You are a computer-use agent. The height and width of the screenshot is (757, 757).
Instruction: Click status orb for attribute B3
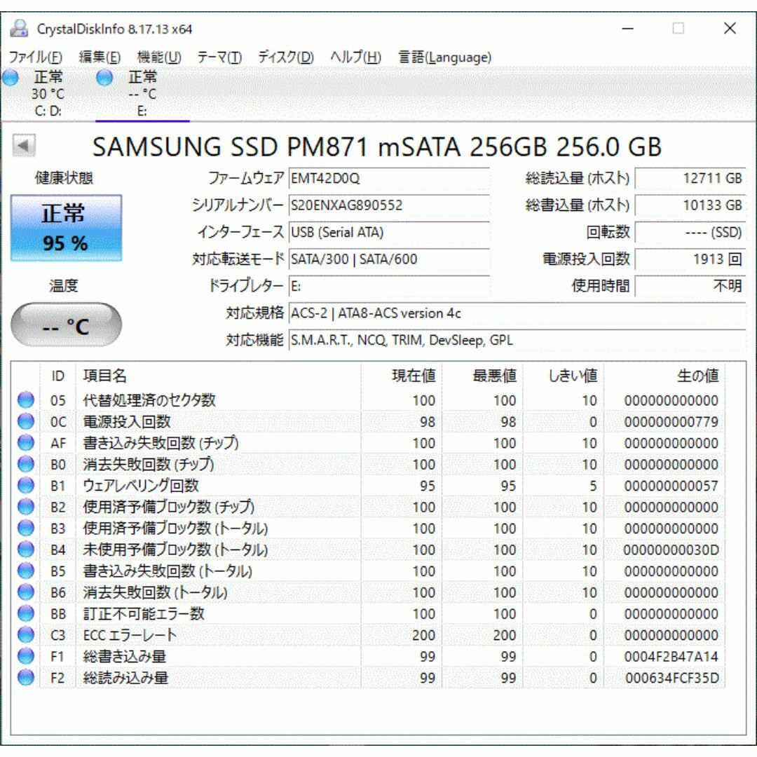26,528
